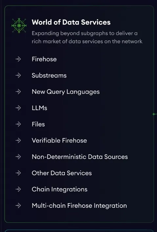Click the arrow icon beside Substreams
The height and width of the screenshot is (232, 157).
point(18,75)
